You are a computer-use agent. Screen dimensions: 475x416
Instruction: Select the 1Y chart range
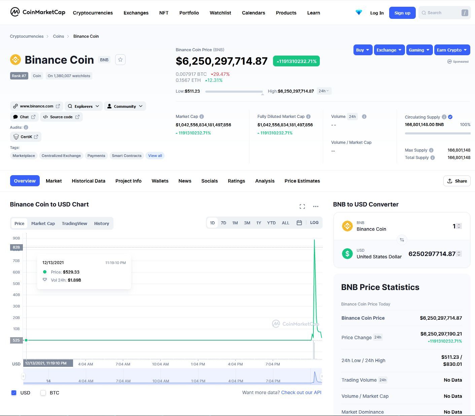click(x=259, y=223)
